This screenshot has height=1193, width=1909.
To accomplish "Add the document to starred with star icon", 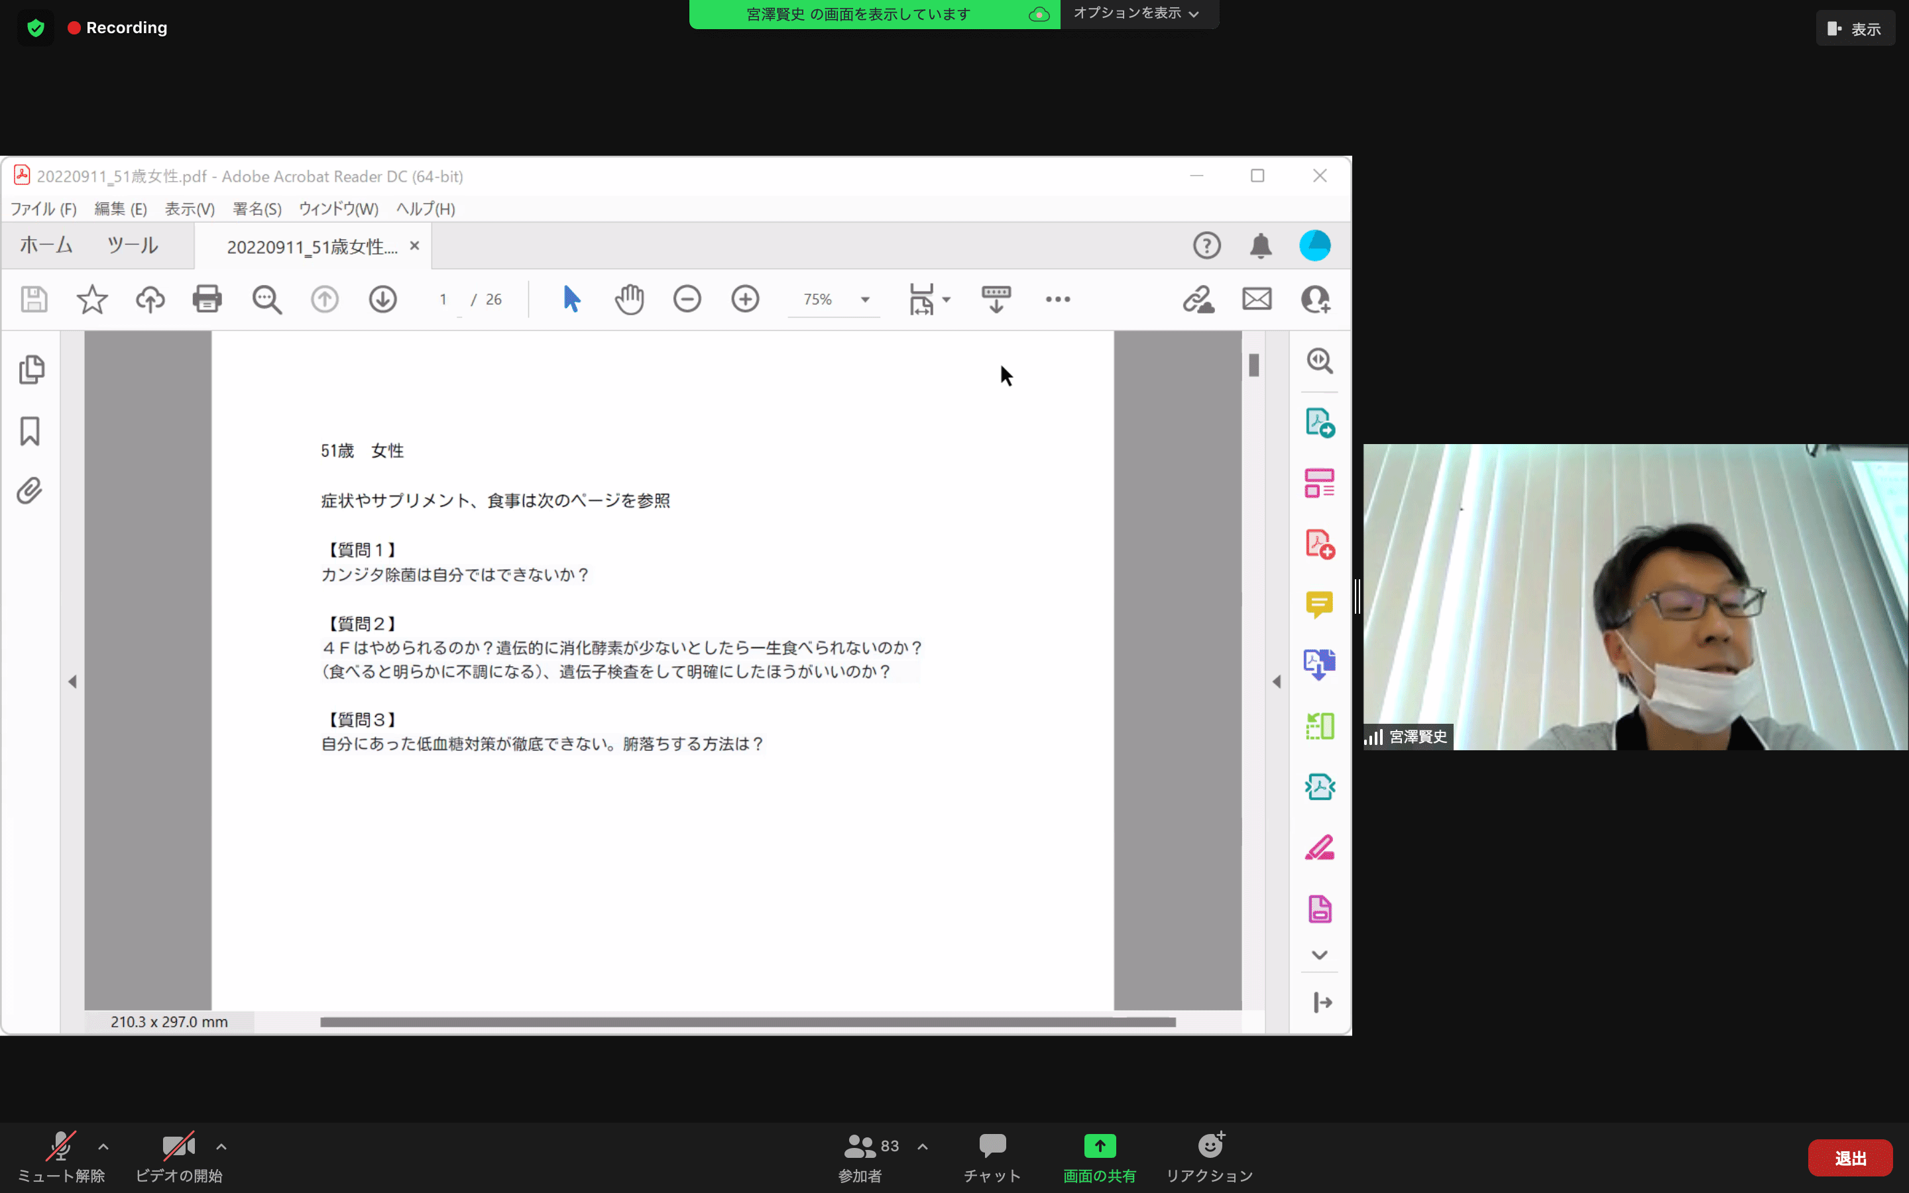I will coord(92,299).
